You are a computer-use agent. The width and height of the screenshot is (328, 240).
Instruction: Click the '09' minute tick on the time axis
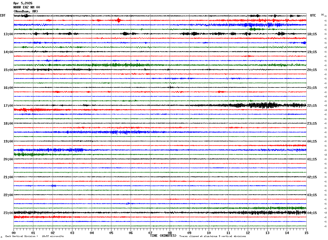(x=189, y=233)
